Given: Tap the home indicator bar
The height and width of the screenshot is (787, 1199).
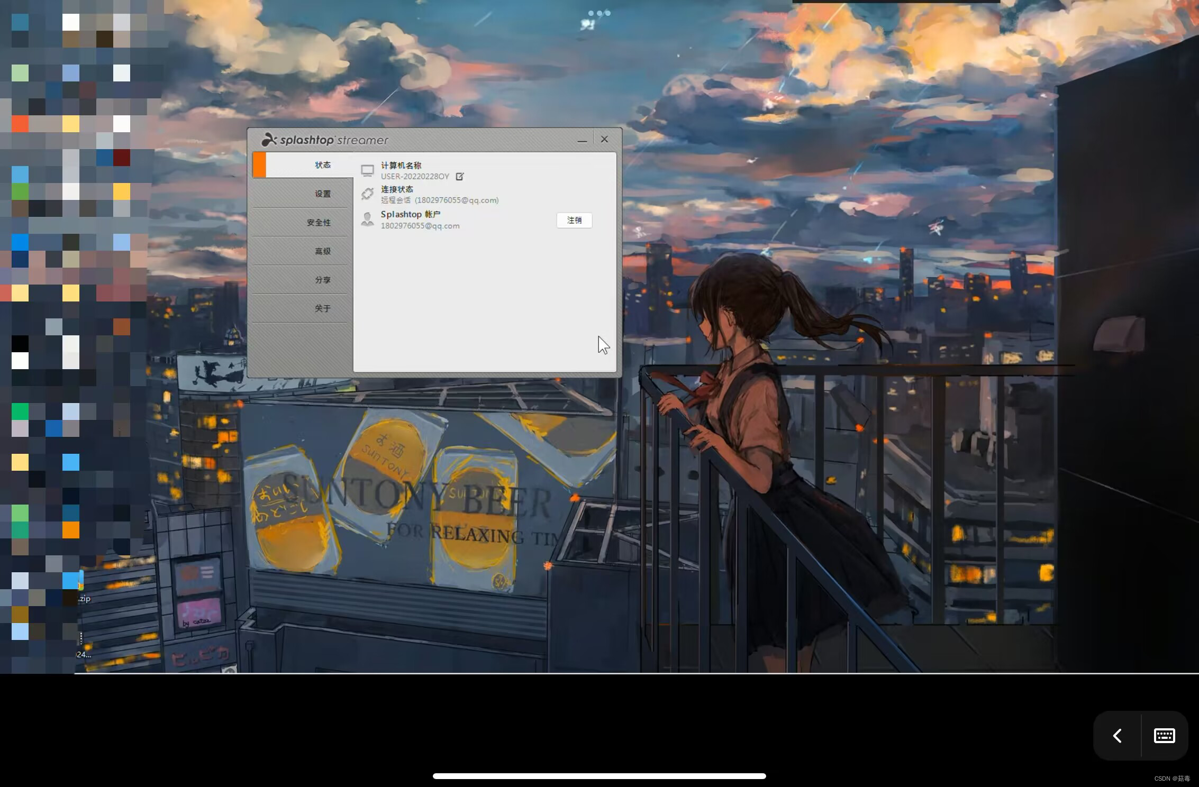Looking at the screenshot, I should 599,776.
